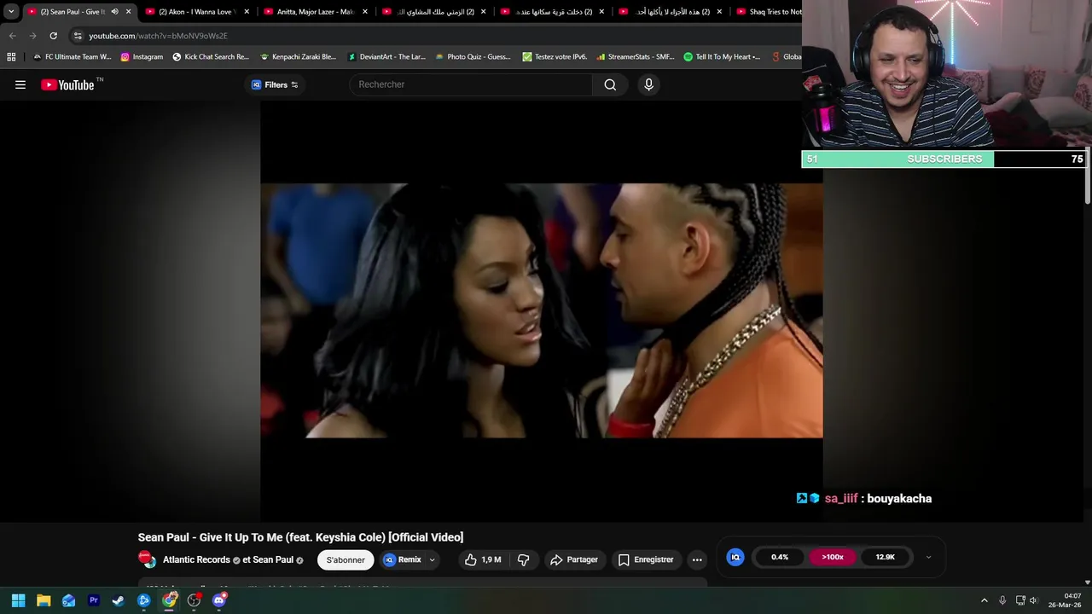The height and width of the screenshot is (614, 1092).
Task: Open Chrome apps grid in bookmarks bar
Action: (x=11, y=57)
